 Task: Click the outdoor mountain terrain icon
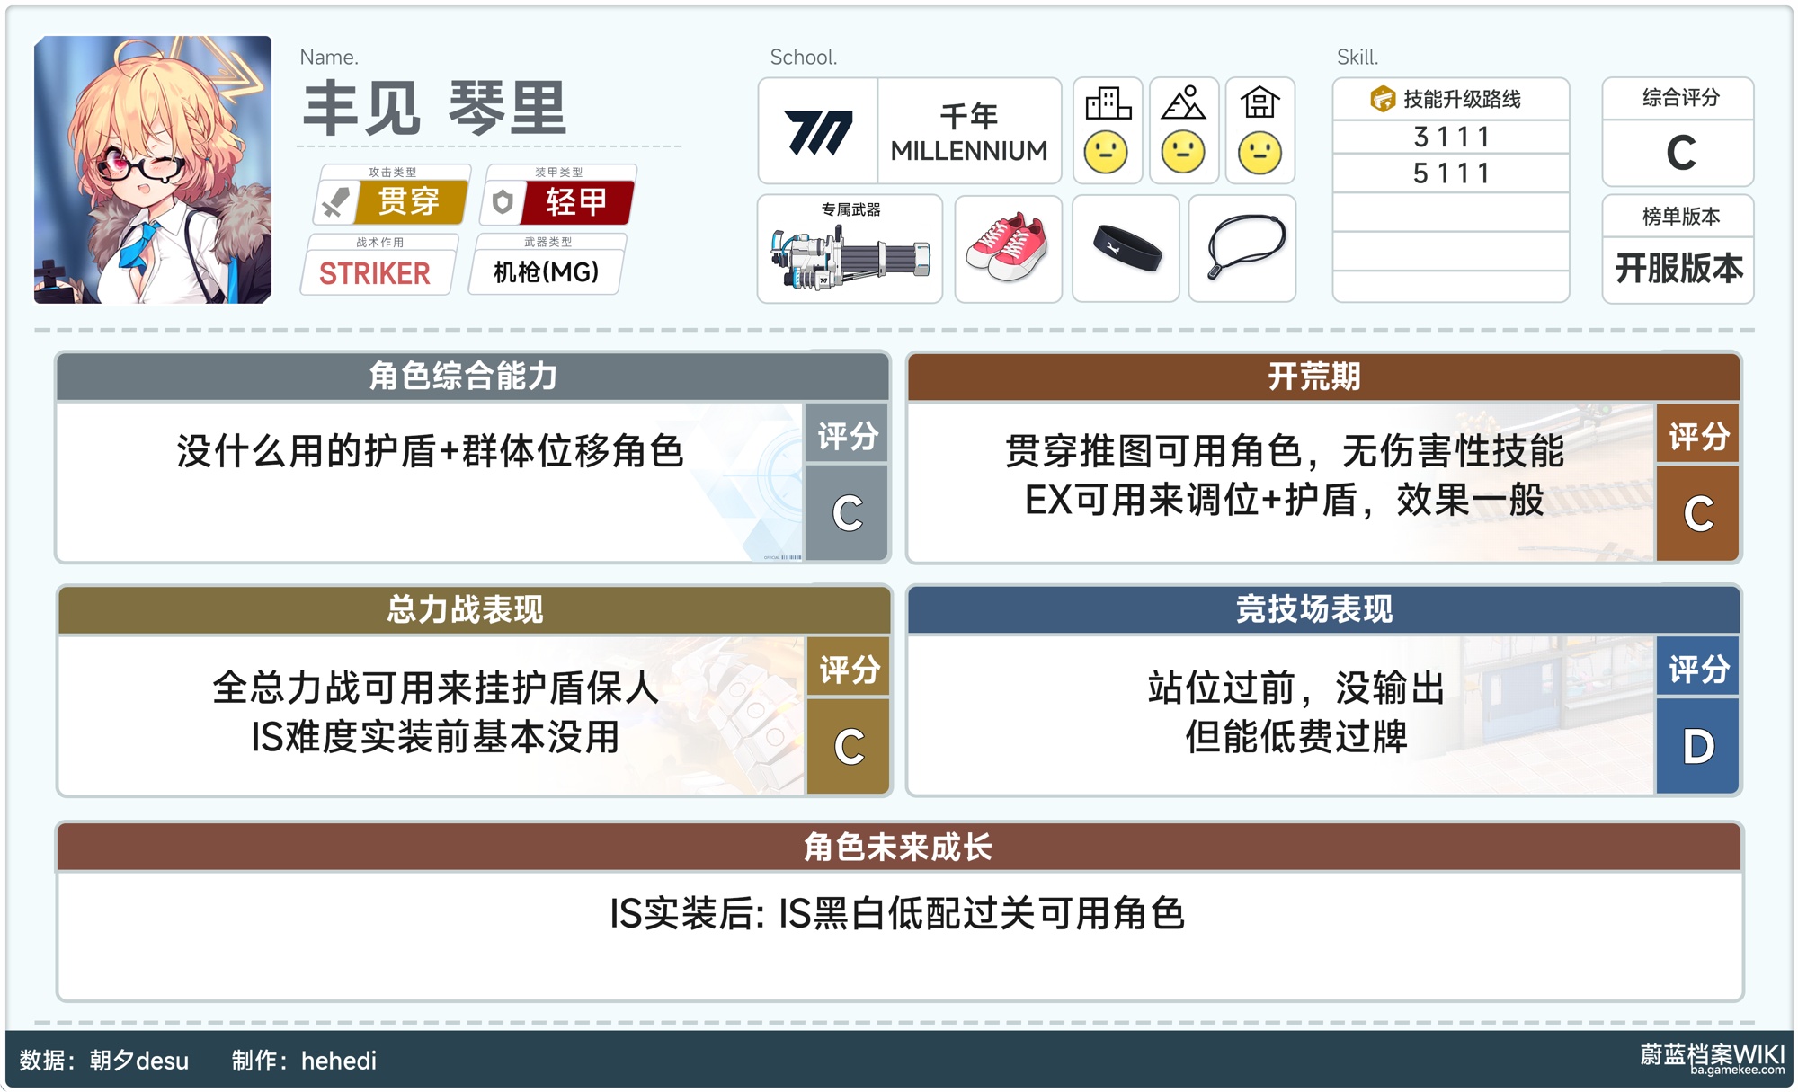pyautogui.click(x=1183, y=104)
